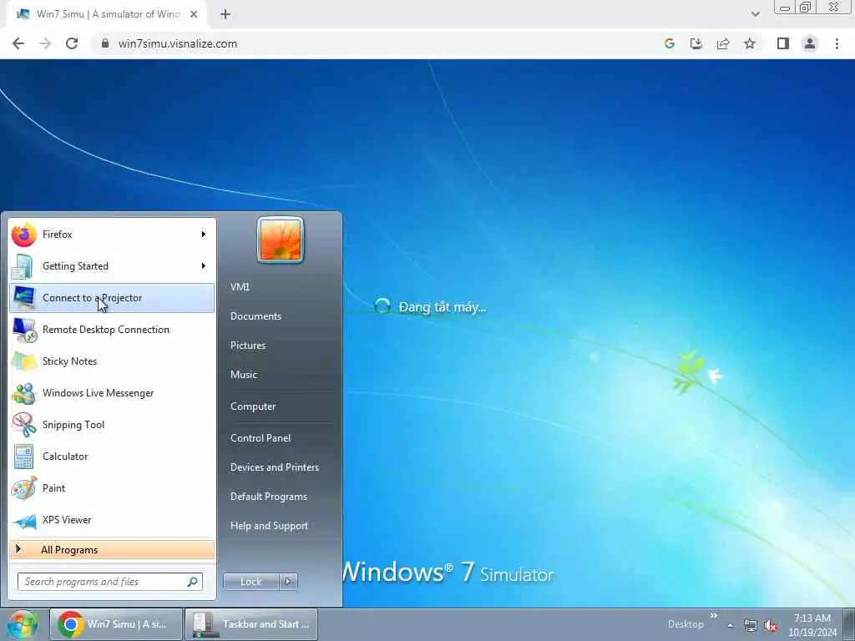The width and height of the screenshot is (855, 641).
Task: Close the Win7 Simu tab
Action: point(194,14)
